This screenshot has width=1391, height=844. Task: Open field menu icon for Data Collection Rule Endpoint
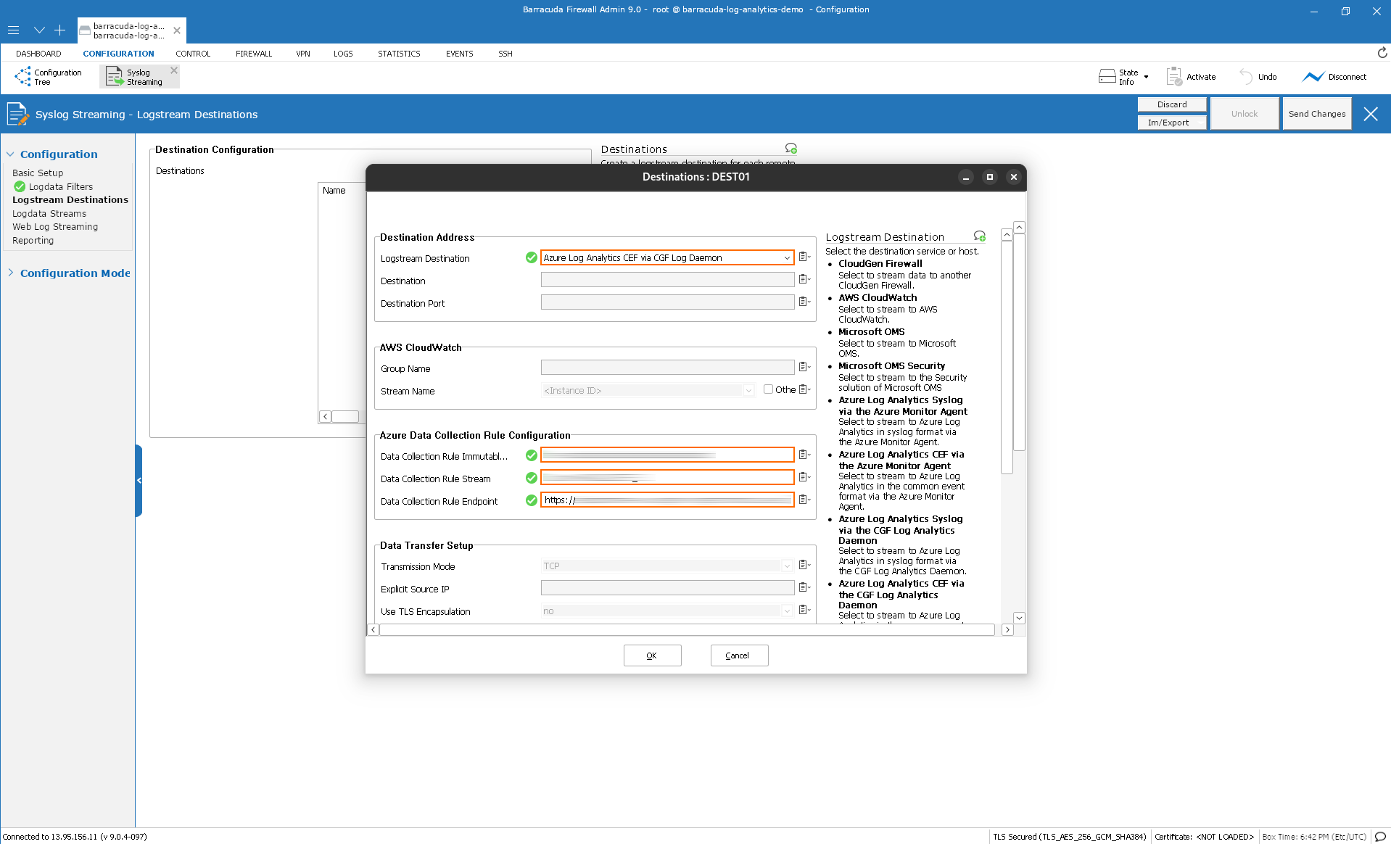[804, 500]
